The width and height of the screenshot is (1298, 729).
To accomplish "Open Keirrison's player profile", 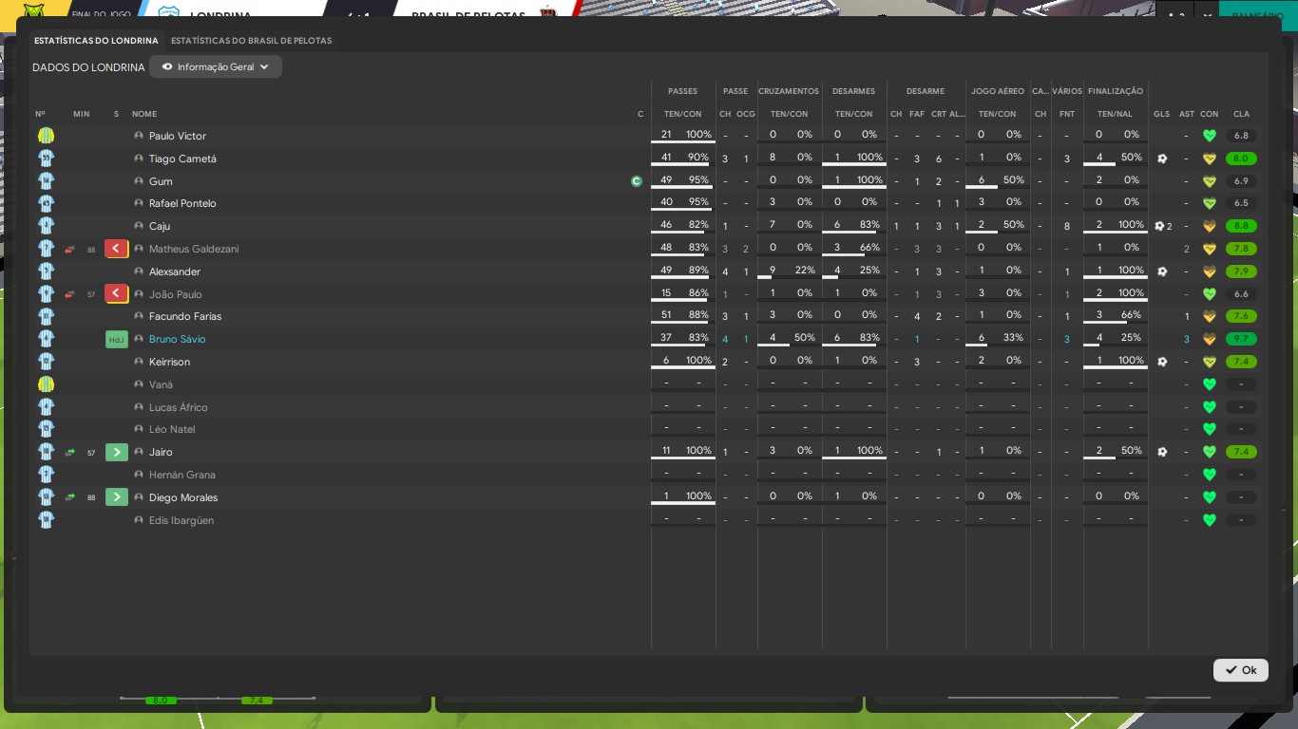I will 169,362.
